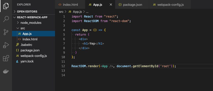213x91 pixels.
Task: Click the 'root' string in line 12
Action: tap(165, 66)
